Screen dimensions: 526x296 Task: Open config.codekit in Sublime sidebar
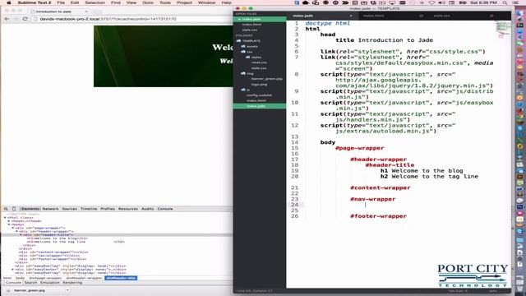coord(259,95)
